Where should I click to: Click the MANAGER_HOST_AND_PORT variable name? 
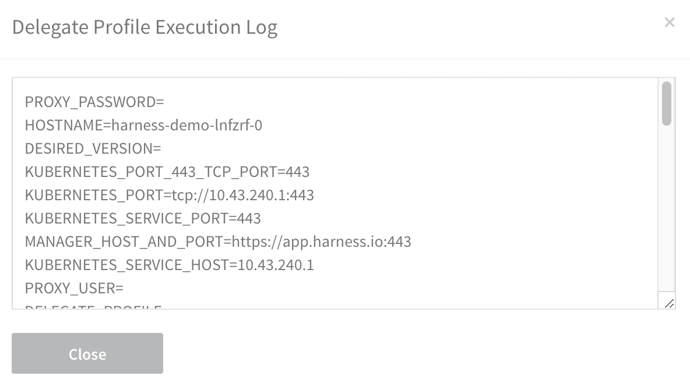point(124,242)
